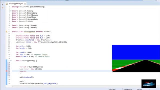Click the 'import javax.swing.JPanel;' line

[x=24, y=27]
